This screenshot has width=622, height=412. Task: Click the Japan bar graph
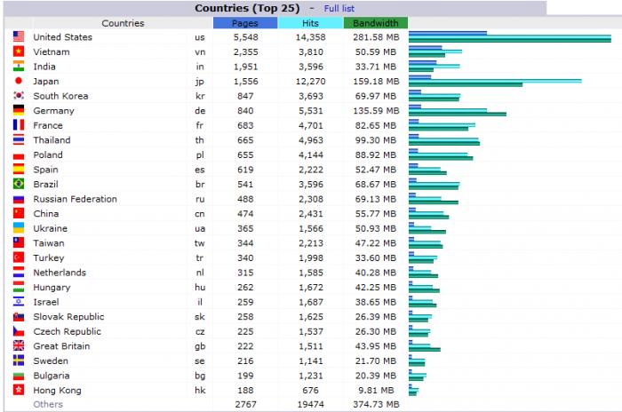(x=495, y=81)
